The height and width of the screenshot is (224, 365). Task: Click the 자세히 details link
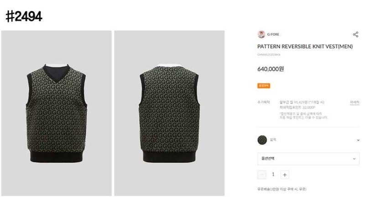[x=355, y=102]
